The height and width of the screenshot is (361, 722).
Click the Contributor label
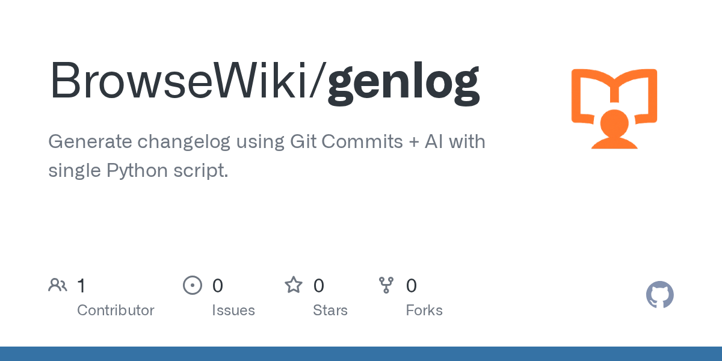click(x=116, y=310)
